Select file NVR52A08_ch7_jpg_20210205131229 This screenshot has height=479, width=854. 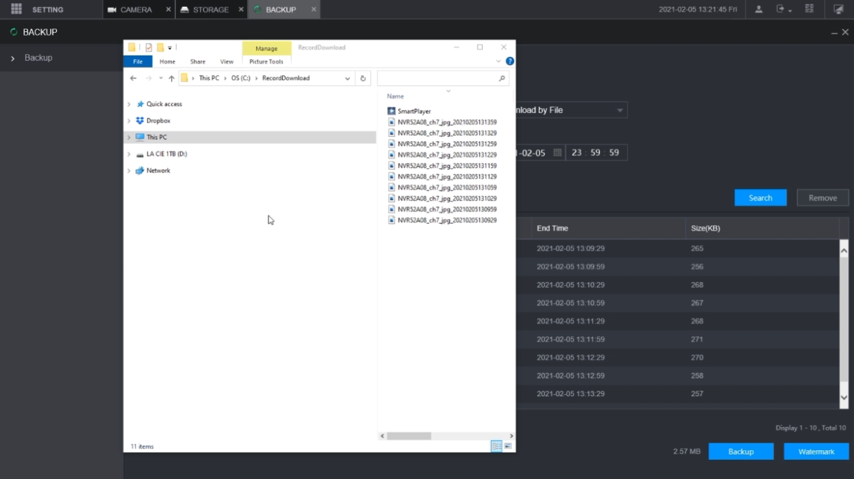click(x=447, y=155)
